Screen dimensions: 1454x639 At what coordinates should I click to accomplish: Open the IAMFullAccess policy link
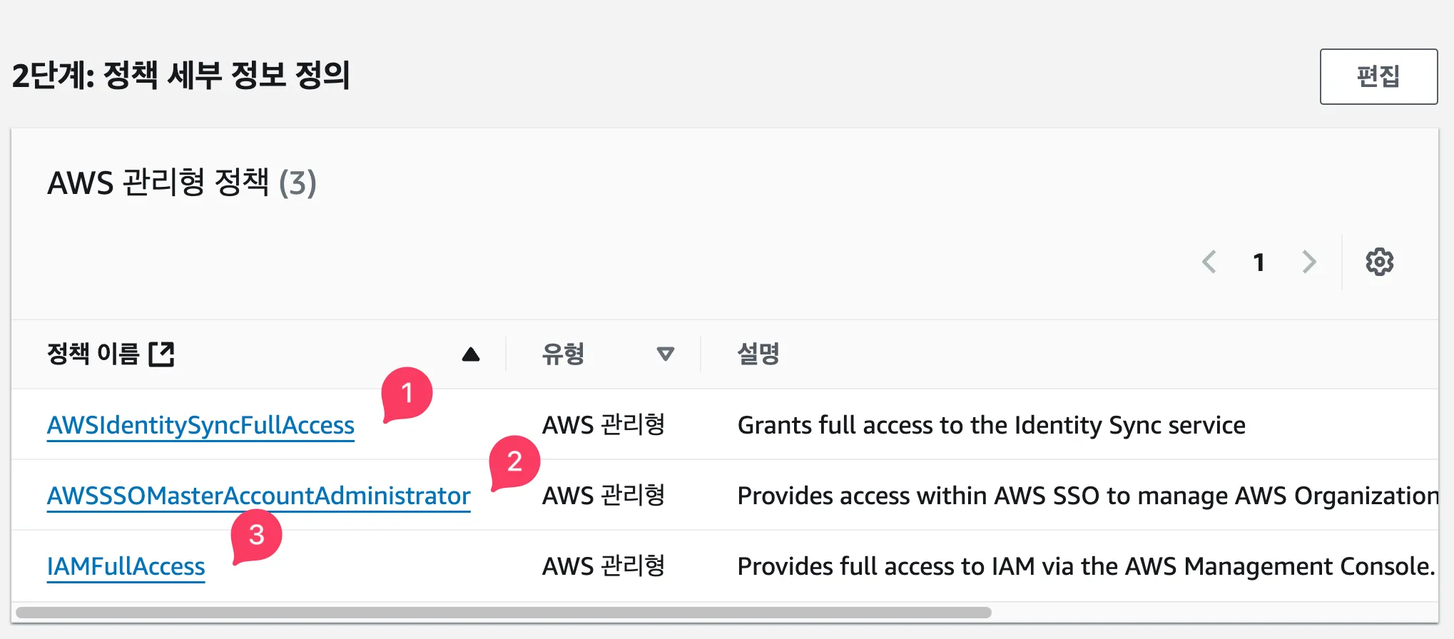(126, 566)
